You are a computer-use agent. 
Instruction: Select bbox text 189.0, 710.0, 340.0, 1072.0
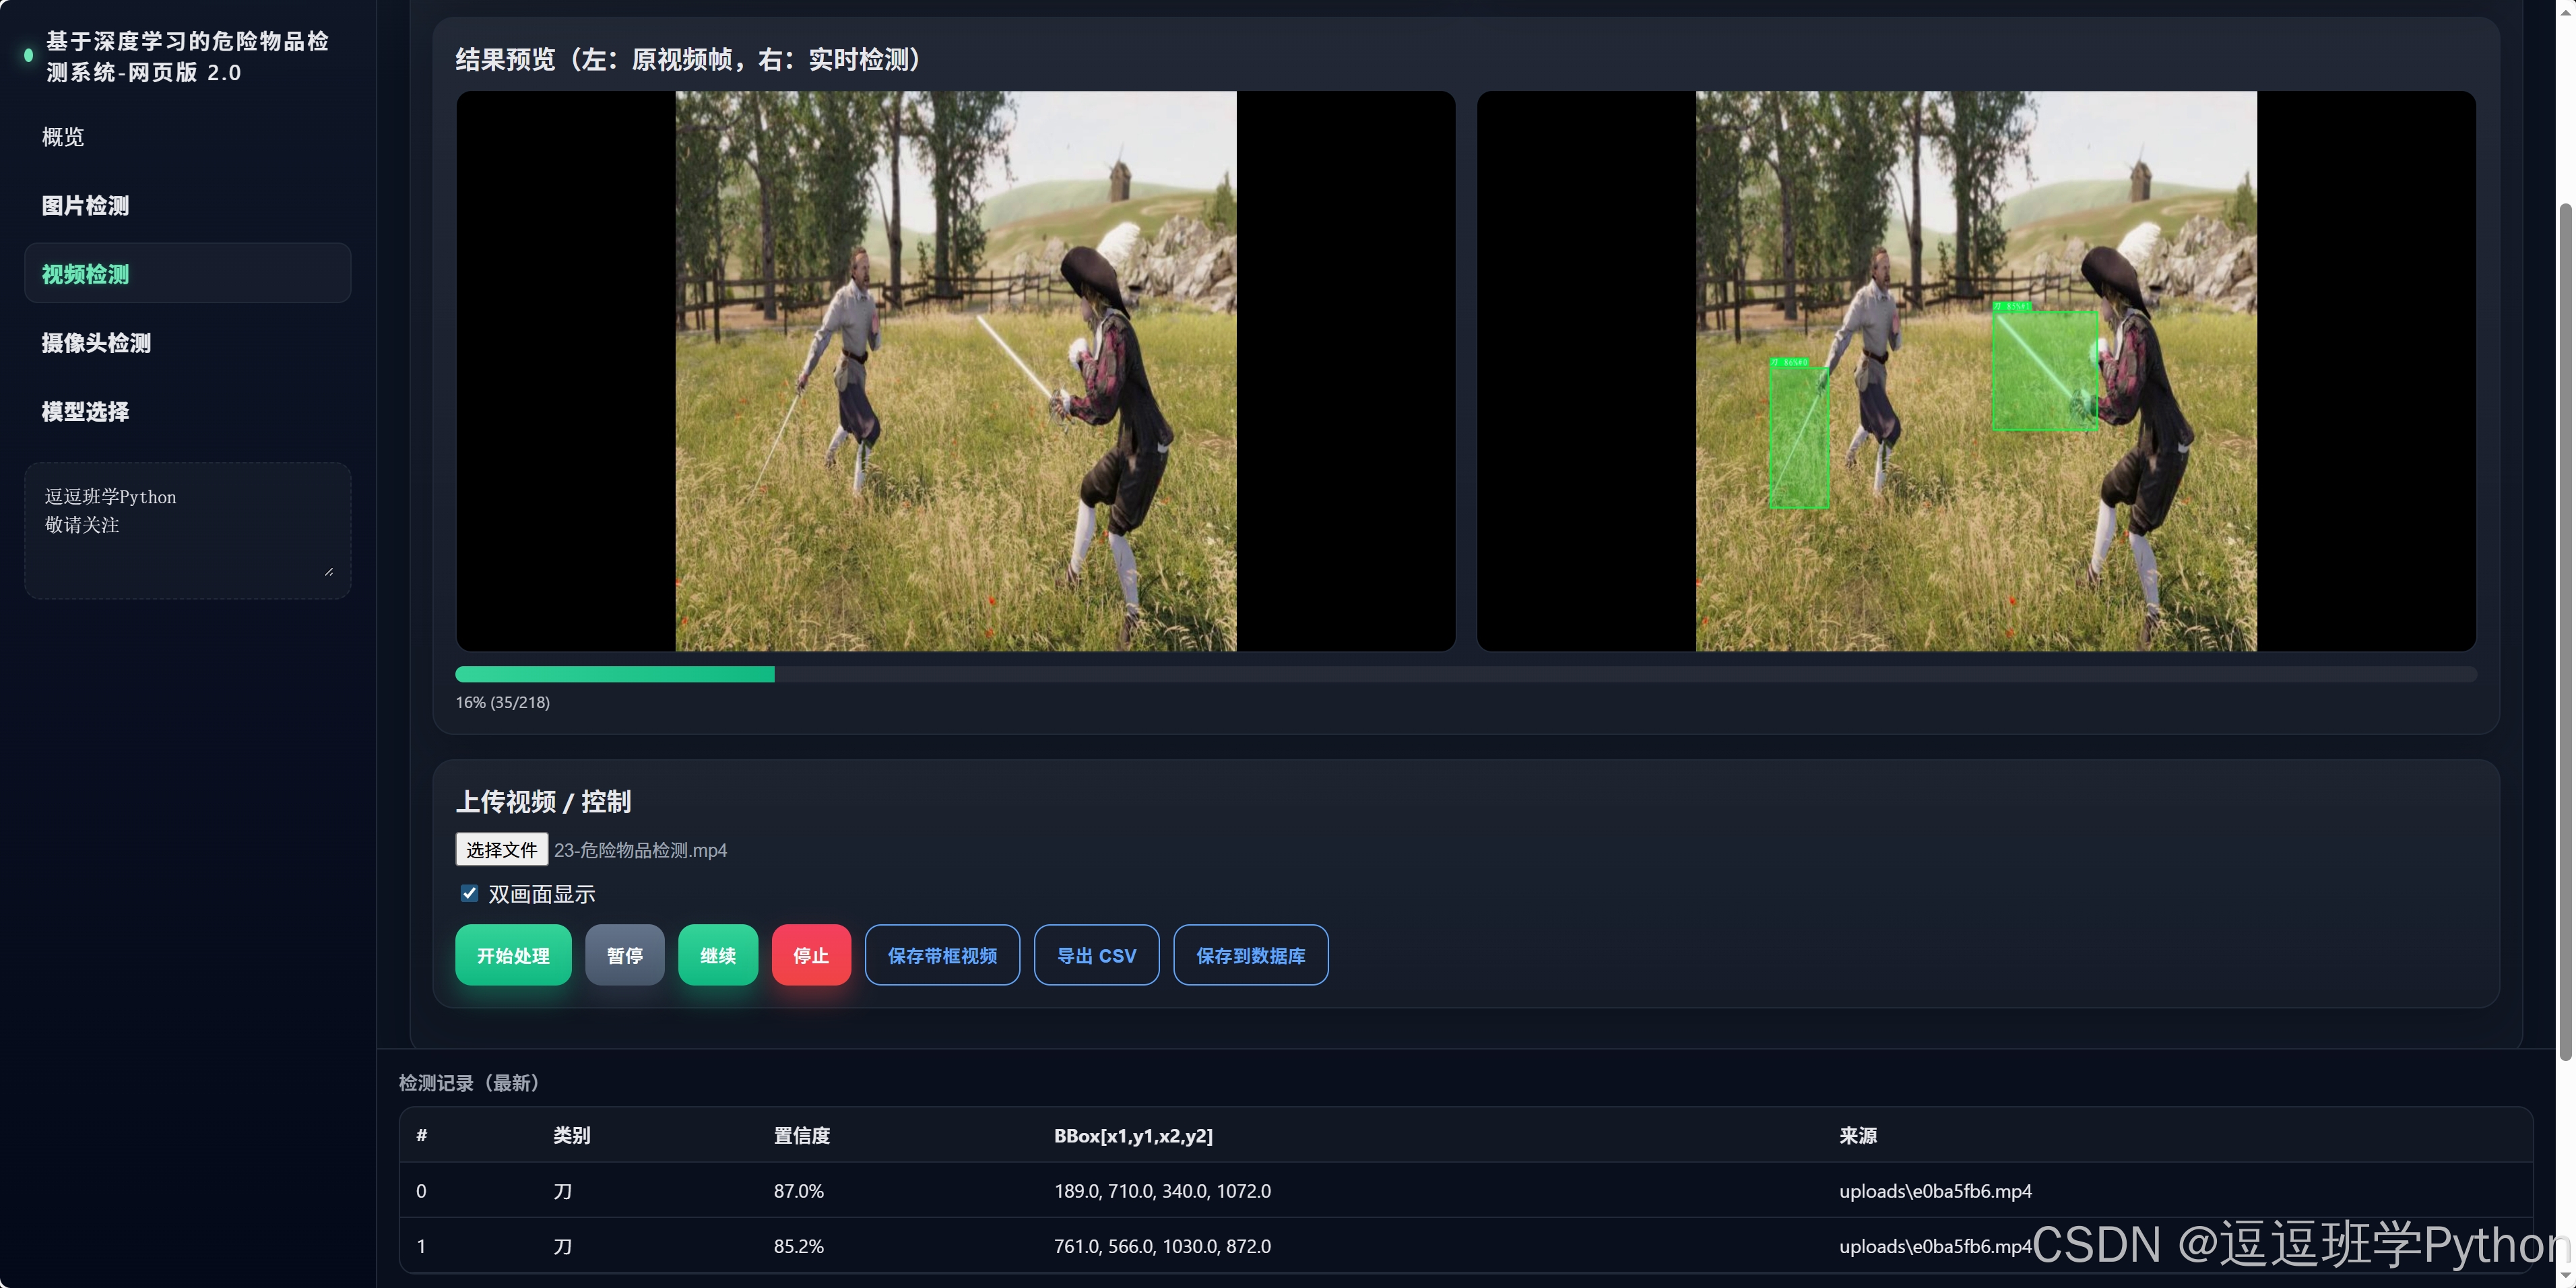tap(1162, 1191)
